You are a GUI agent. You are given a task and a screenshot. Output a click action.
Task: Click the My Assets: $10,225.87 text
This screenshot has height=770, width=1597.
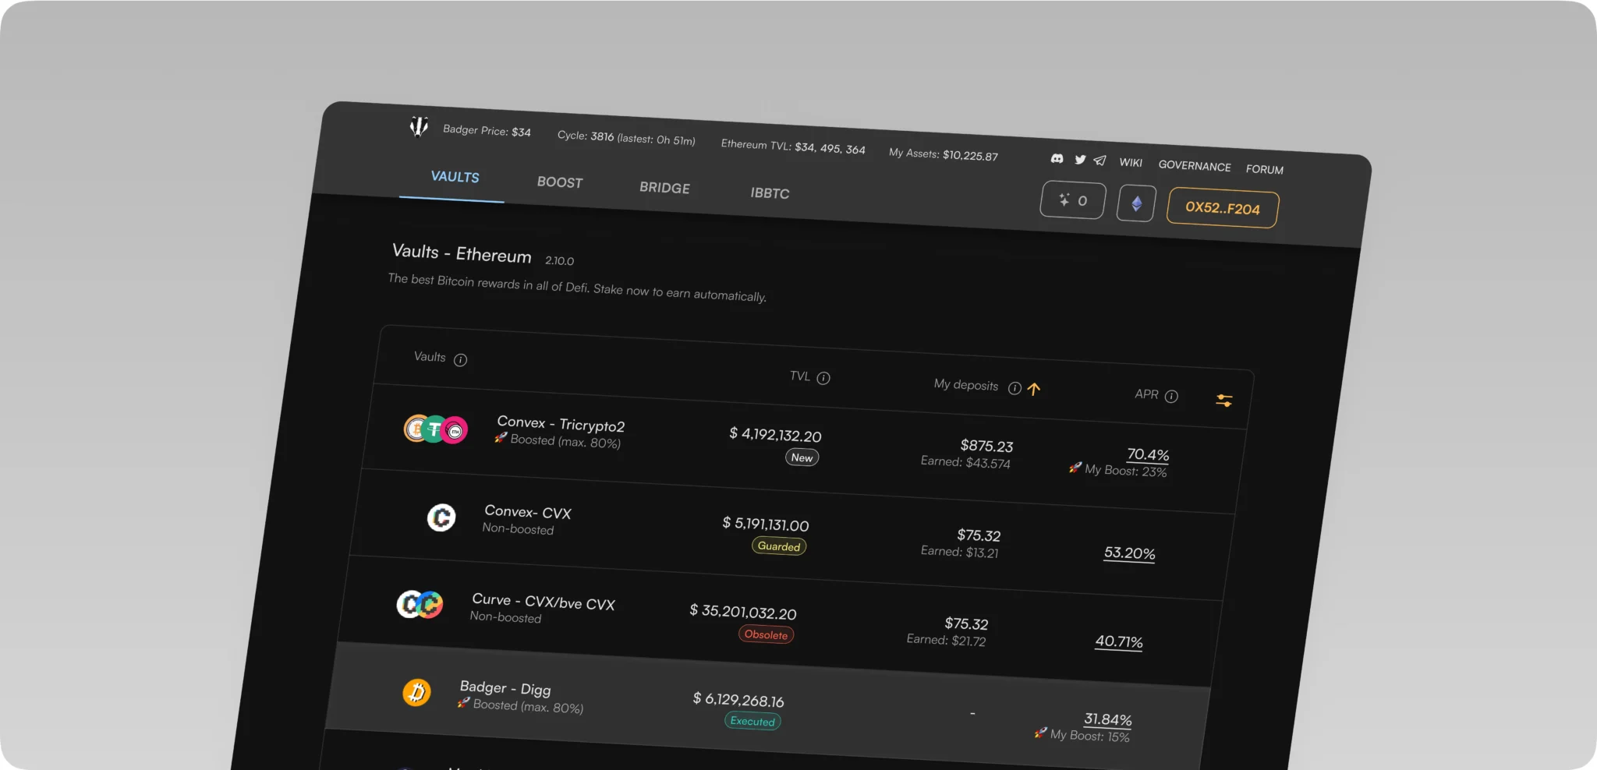(x=944, y=154)
